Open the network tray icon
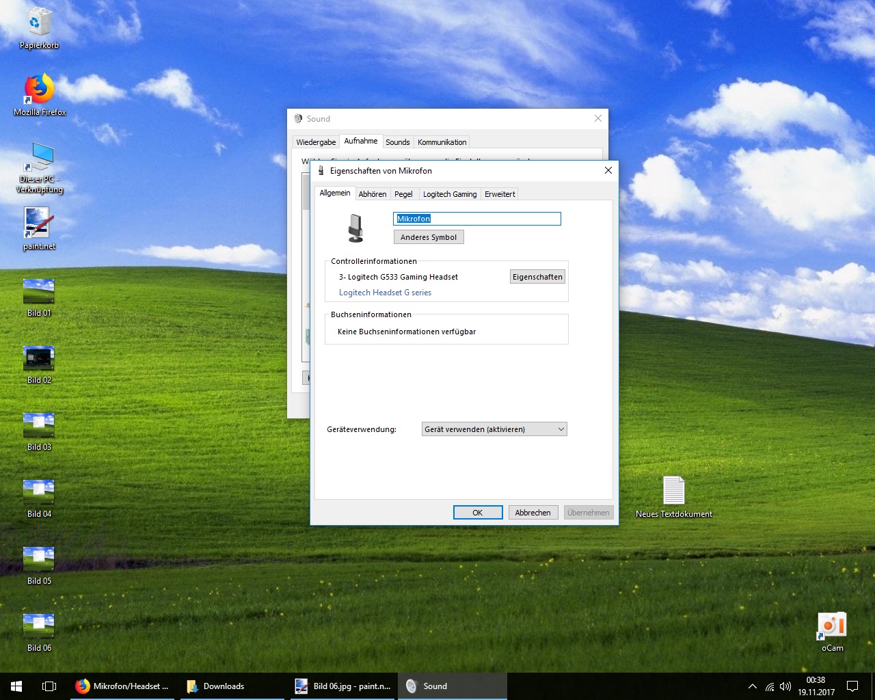The image size is (875, 700). point(770,686)
